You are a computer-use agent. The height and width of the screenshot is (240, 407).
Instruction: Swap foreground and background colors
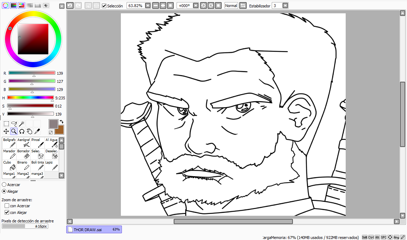[62, 122]
